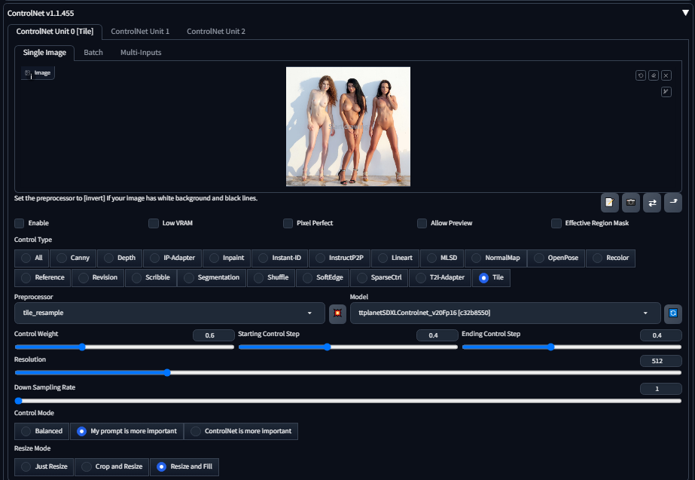Refresh the model list with blue icon
This screenshot has height=480, width=695.
coord(673,313)
